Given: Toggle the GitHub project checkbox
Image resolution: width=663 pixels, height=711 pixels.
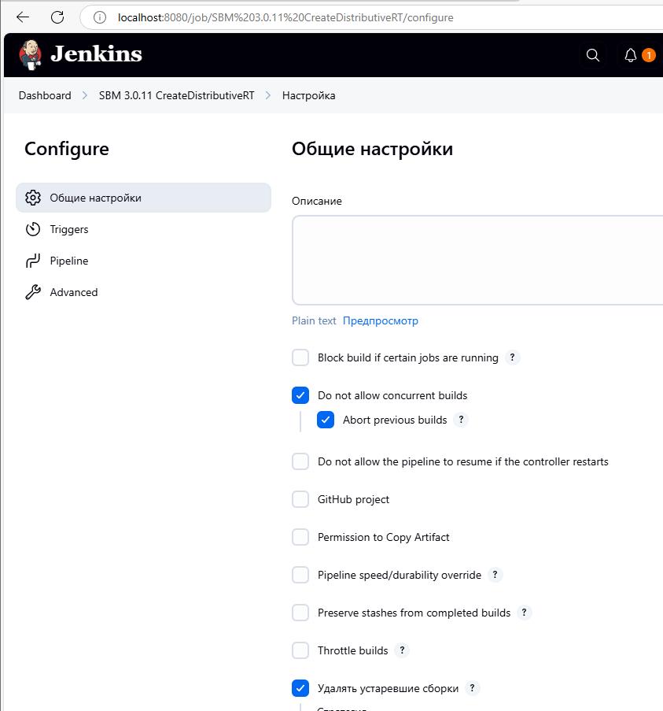Looking at the screenshot, I should (300, 499).
